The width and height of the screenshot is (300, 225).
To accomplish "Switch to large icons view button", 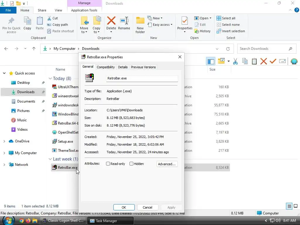I will 296,206.
